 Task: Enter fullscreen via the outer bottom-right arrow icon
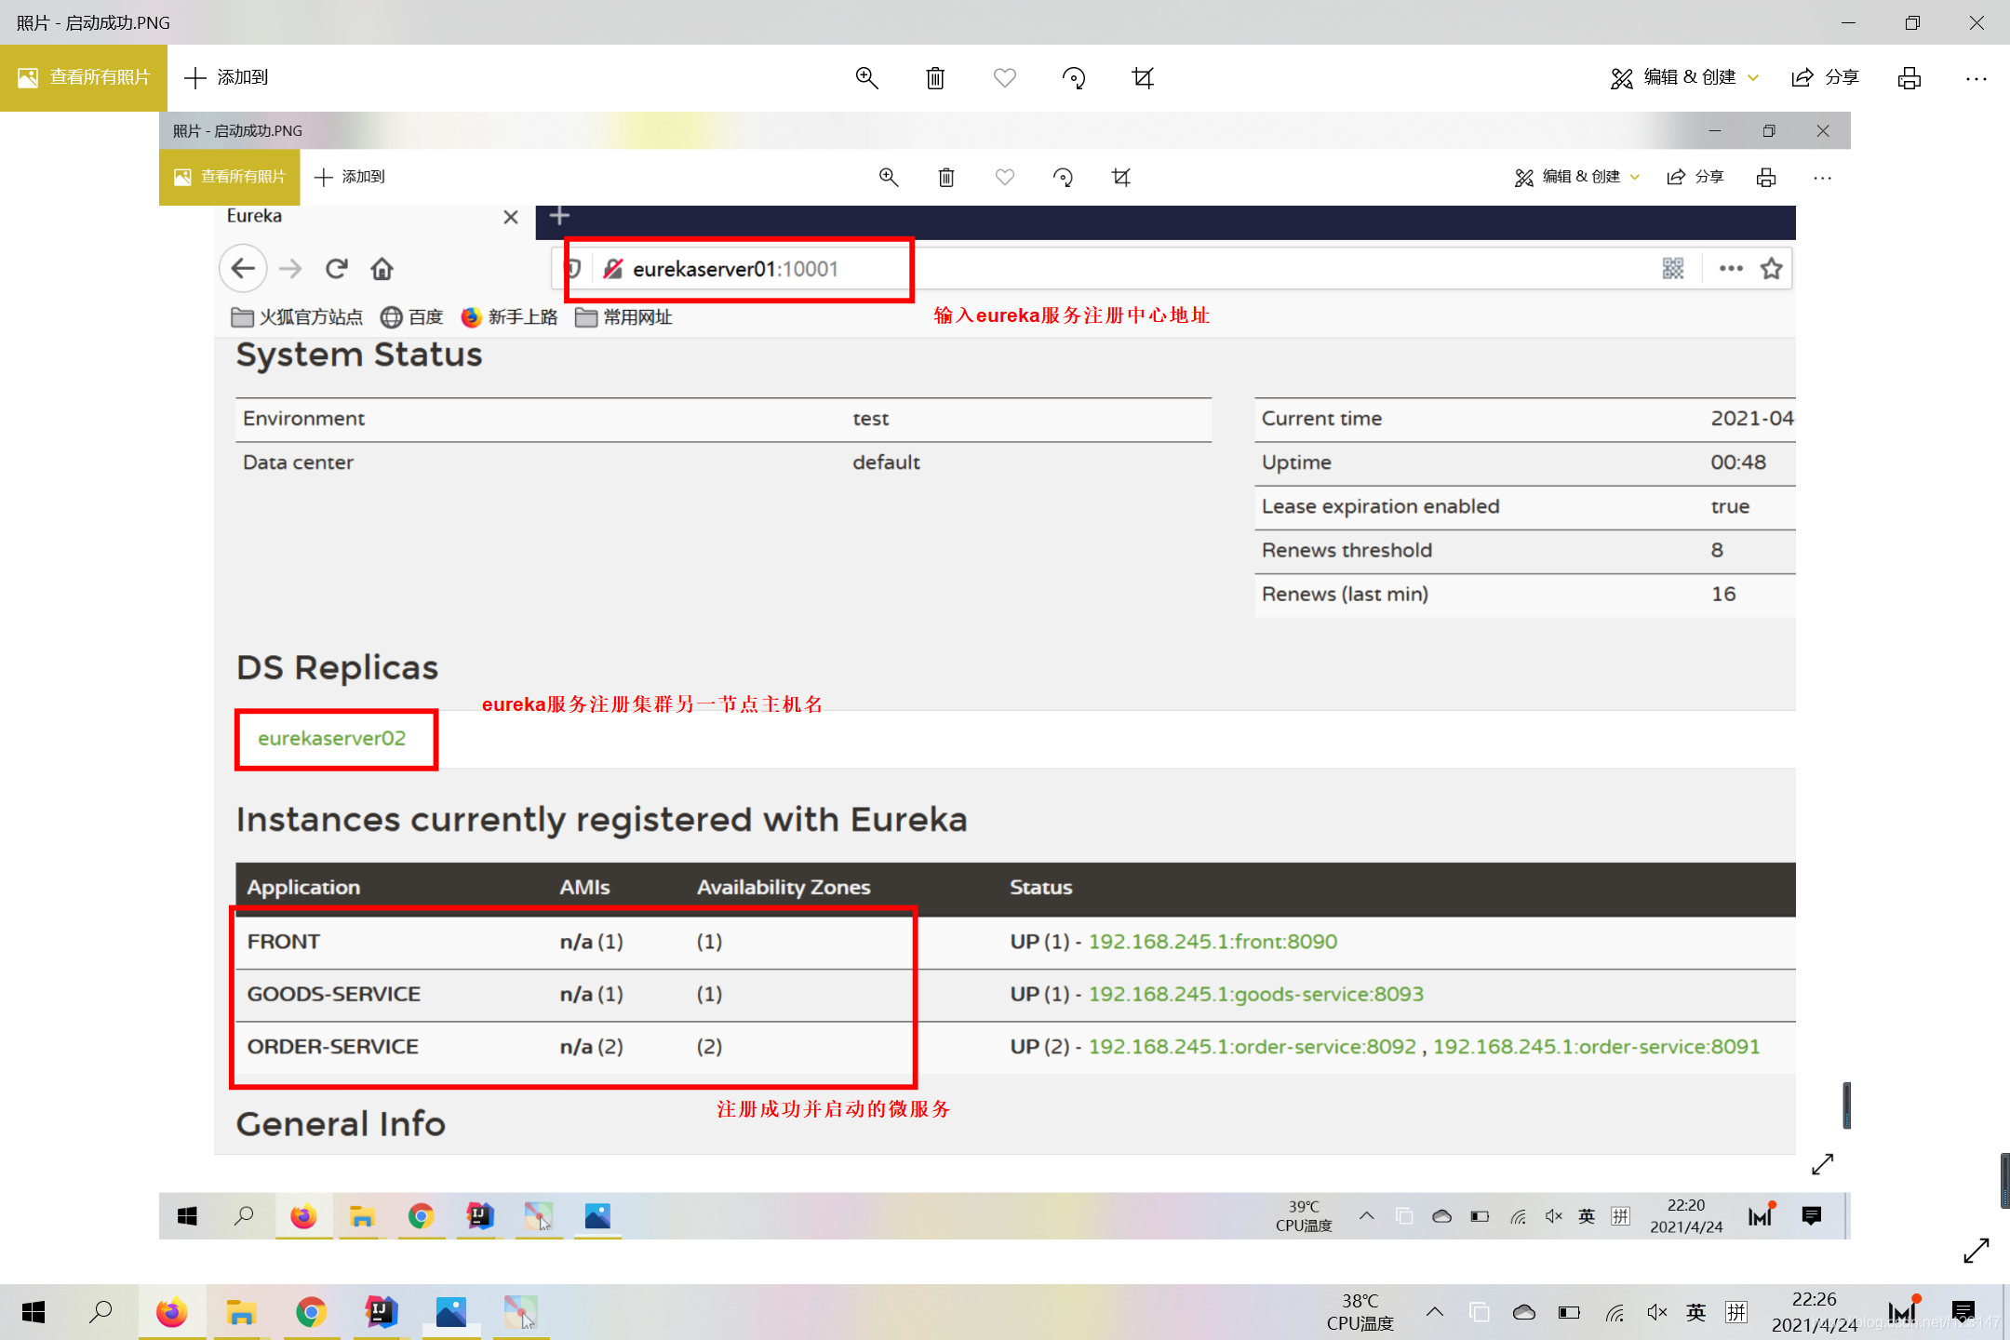1976,1251
